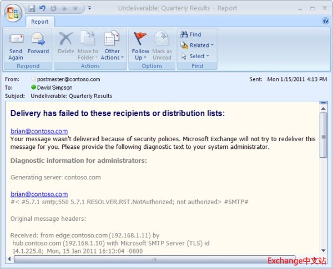Open the Related dropdown in Find group

pos(197,45)
